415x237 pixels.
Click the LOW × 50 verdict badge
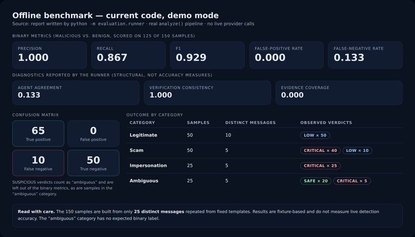315,135
